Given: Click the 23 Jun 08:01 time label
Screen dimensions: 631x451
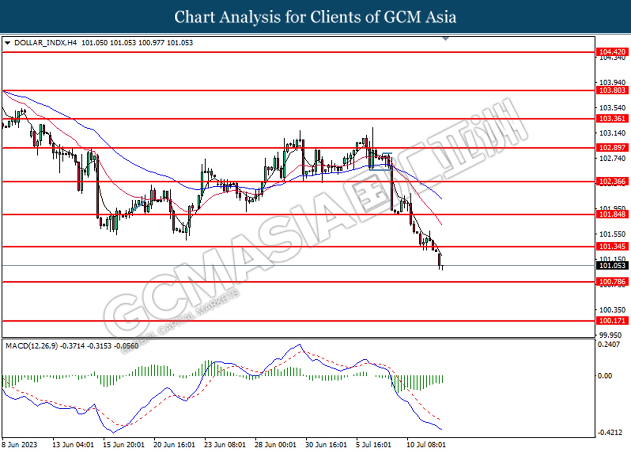Looking at the screenshot, I should pyautogui.click(x=225, y=445).
